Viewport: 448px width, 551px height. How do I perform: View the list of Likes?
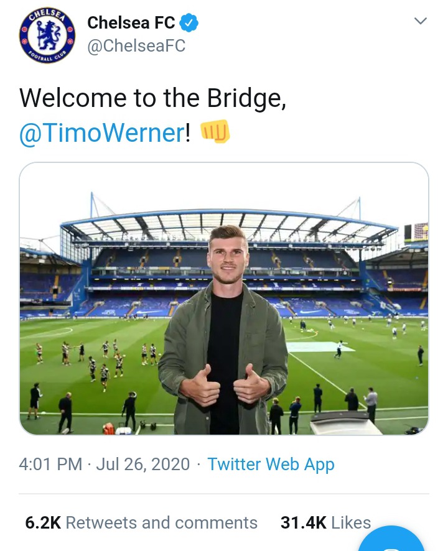(351, 523)
